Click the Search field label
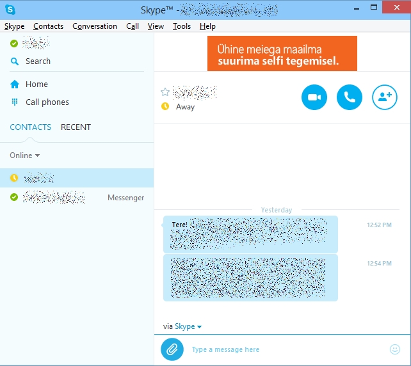 tap(38, 61)
